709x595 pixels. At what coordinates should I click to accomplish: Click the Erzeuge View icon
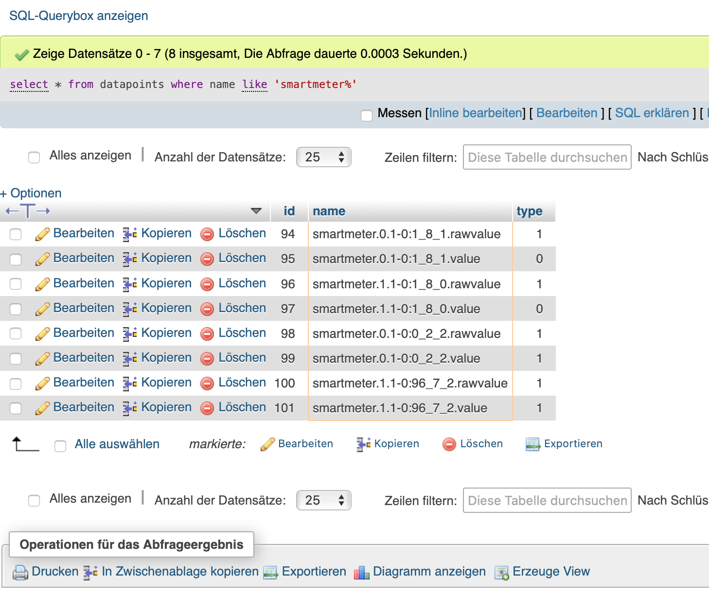pos(501,573)
